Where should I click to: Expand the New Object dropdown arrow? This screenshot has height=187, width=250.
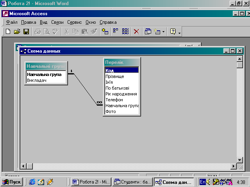(163, 32)
